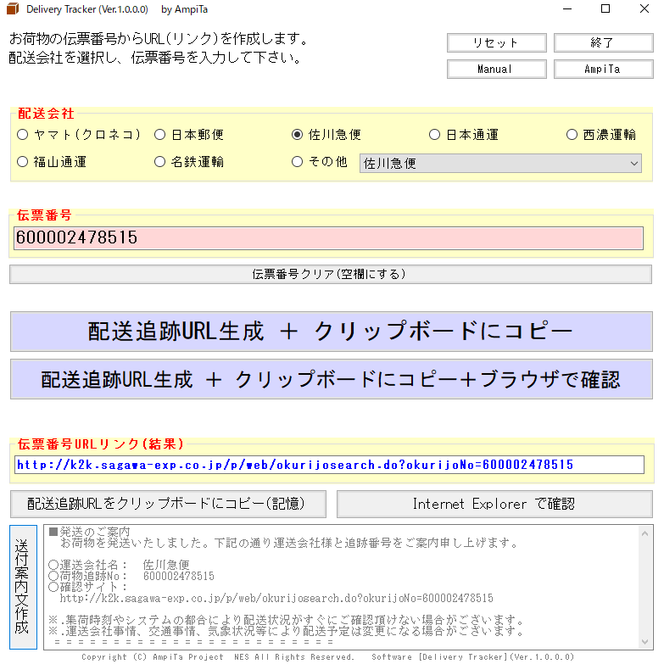
Task: Open the Manual button
Action: pyautogui.click(x=497, y=69)
